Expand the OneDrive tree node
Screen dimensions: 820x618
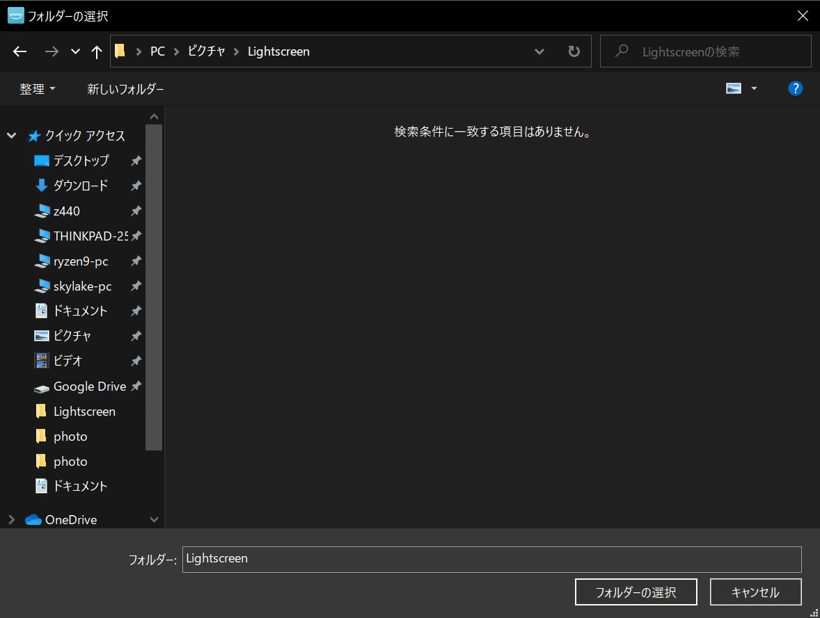pyautogui.click(x=12, y=519)
